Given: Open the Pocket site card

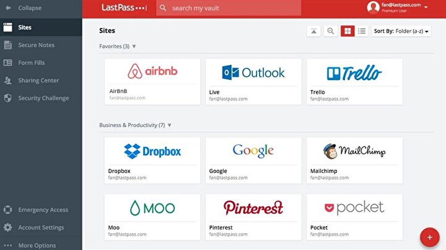Looking at the screenshot, I should pos(354,217).
